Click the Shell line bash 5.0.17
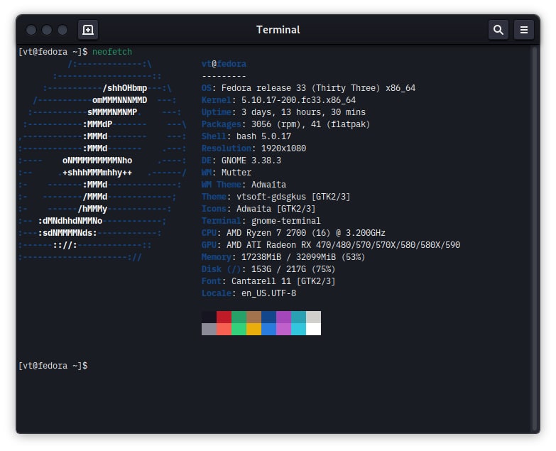 (x=246, y=136)
